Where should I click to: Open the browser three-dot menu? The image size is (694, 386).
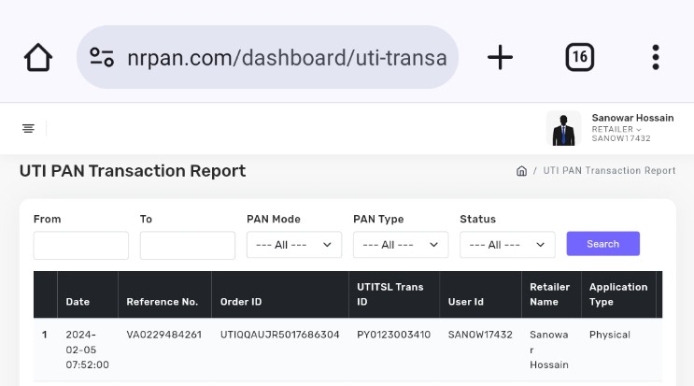tap(656, 58)
